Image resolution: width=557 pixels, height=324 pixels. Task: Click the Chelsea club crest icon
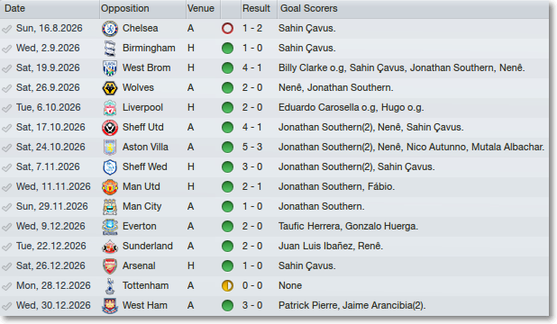(x=110, y=29)
